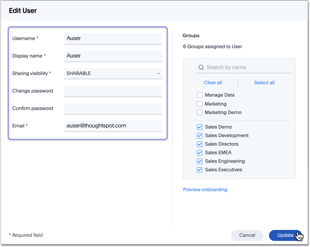Open the Sharing visibility dropdown arrow
This screenshot has width=310, height=247.
tap(158, 74)
